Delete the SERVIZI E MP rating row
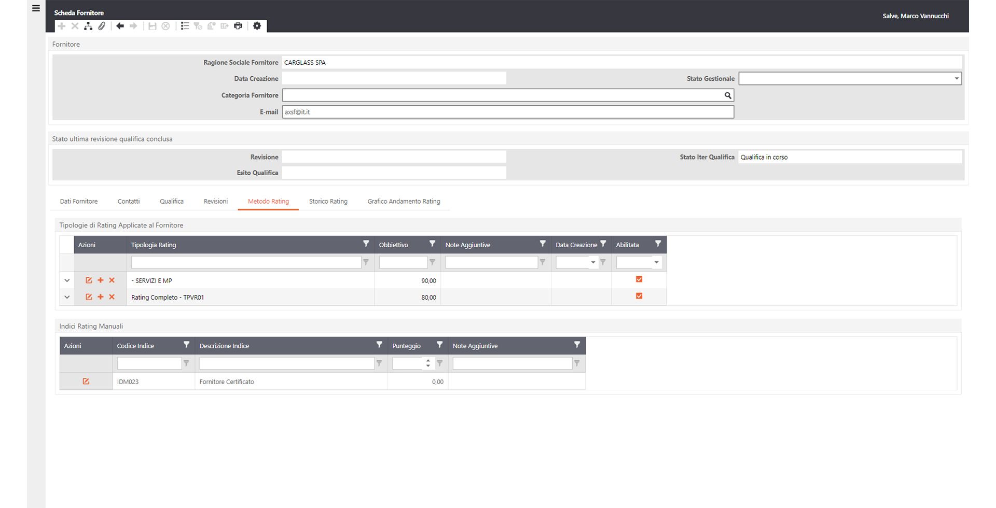996x508 pixels. tap(112, 280)
